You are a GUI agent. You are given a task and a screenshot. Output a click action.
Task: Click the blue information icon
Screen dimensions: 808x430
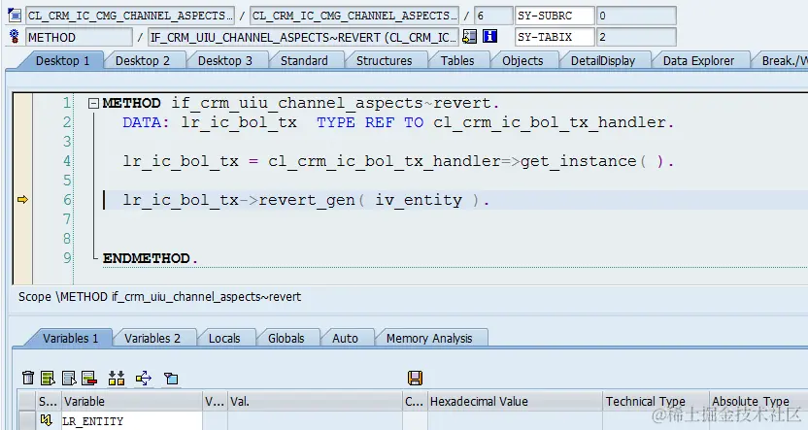click(x=489, y=37)
